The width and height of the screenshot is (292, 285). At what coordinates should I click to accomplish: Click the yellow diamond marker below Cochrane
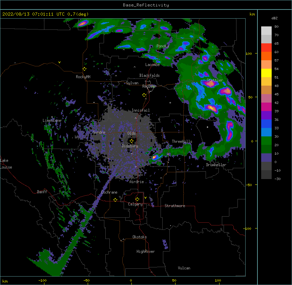[115, 200]
